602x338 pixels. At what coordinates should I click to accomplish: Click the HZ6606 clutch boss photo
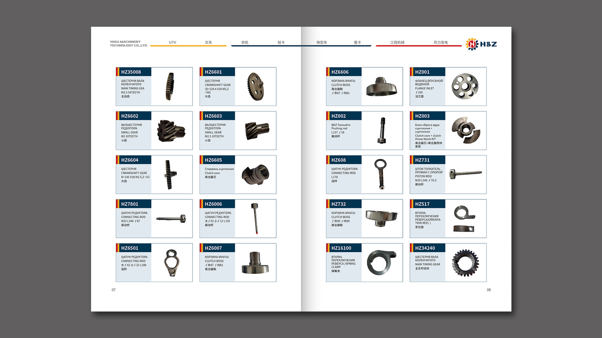pos(382,87)
